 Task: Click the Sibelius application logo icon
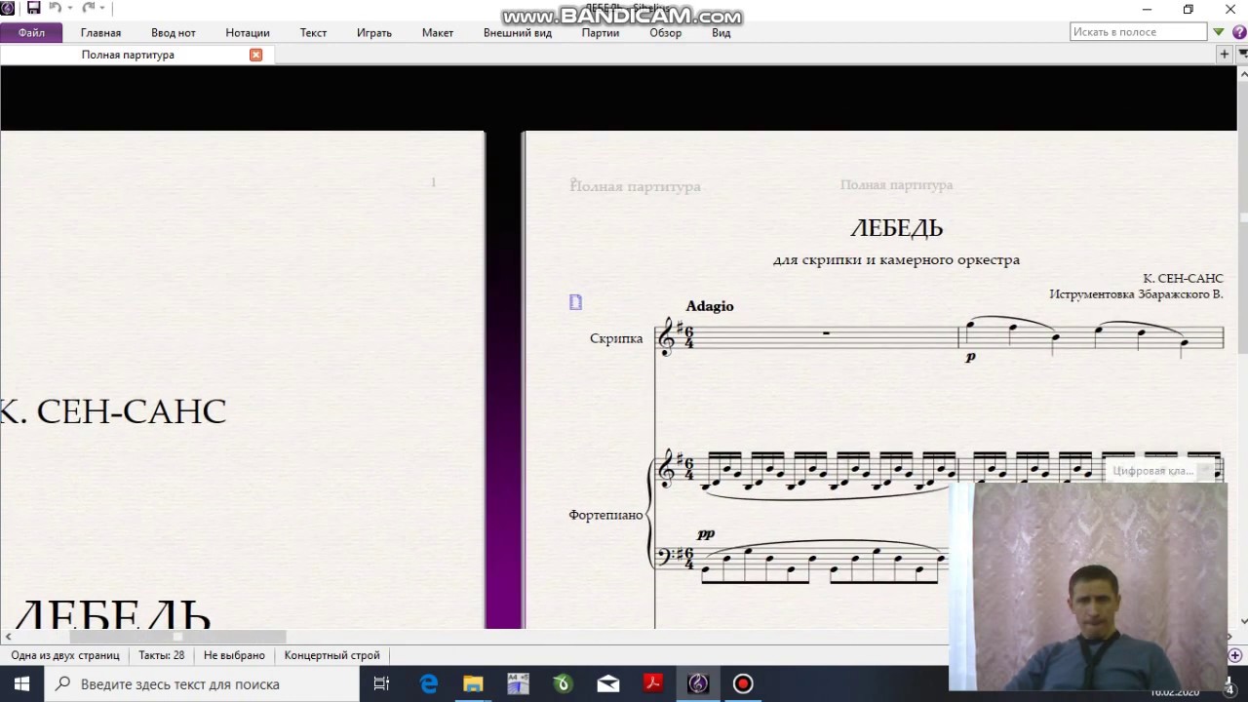(8, 9)
